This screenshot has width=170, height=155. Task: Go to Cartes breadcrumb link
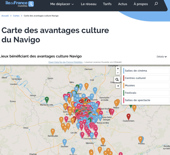click(x=16, y=16)
